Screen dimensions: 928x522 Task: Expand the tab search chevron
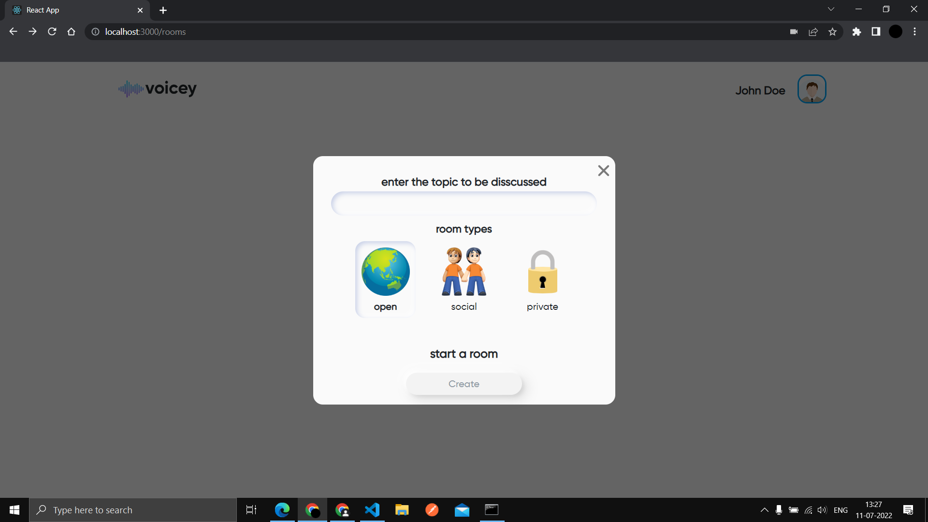click(x=831, y=9)
